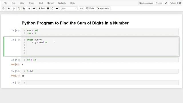Move the selected cell down with the arrow
Screen dimensions: 183x103
pyautogui.click(x=34, y=8)
